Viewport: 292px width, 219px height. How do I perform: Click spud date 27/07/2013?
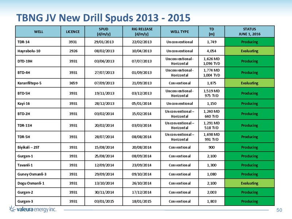[104, 73]
